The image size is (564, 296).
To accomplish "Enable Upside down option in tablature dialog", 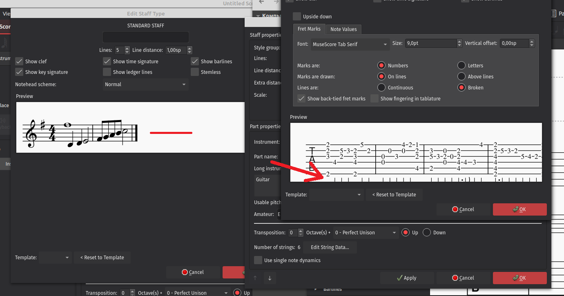I will pos(297,17).
